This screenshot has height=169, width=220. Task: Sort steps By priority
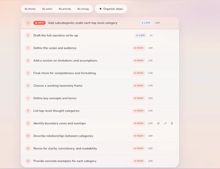(65, 9)
